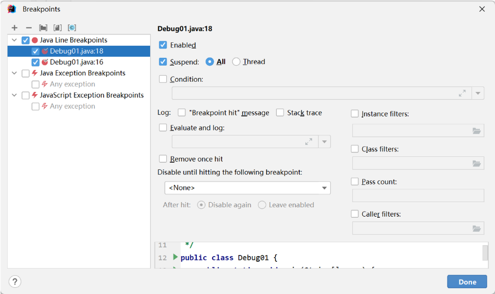Select Disable again radio option
This screenshot has height=294, width=495.
coord(201,205)
